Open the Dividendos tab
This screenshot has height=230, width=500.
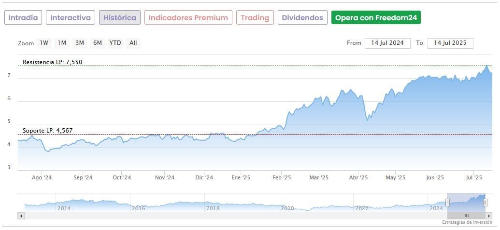pos(302,18)
